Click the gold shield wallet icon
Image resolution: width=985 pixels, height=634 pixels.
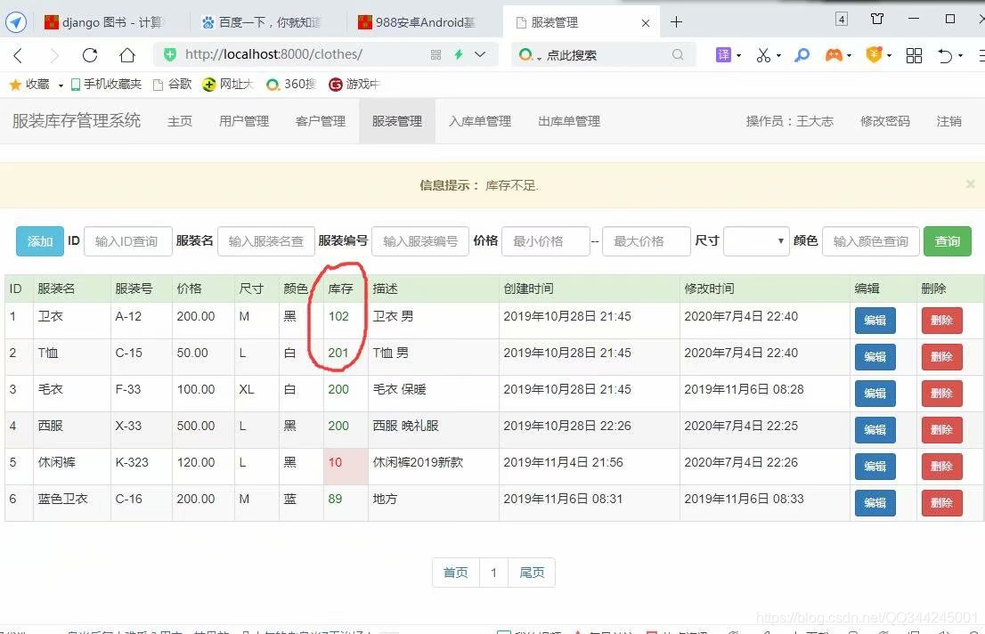pos(874,54)
